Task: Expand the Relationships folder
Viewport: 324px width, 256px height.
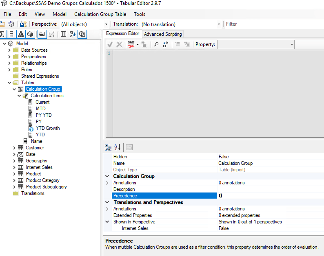Action: tap(9, 63)
